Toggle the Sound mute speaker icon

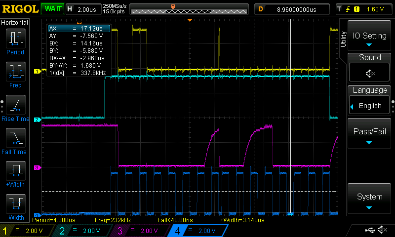coord(369,73)
